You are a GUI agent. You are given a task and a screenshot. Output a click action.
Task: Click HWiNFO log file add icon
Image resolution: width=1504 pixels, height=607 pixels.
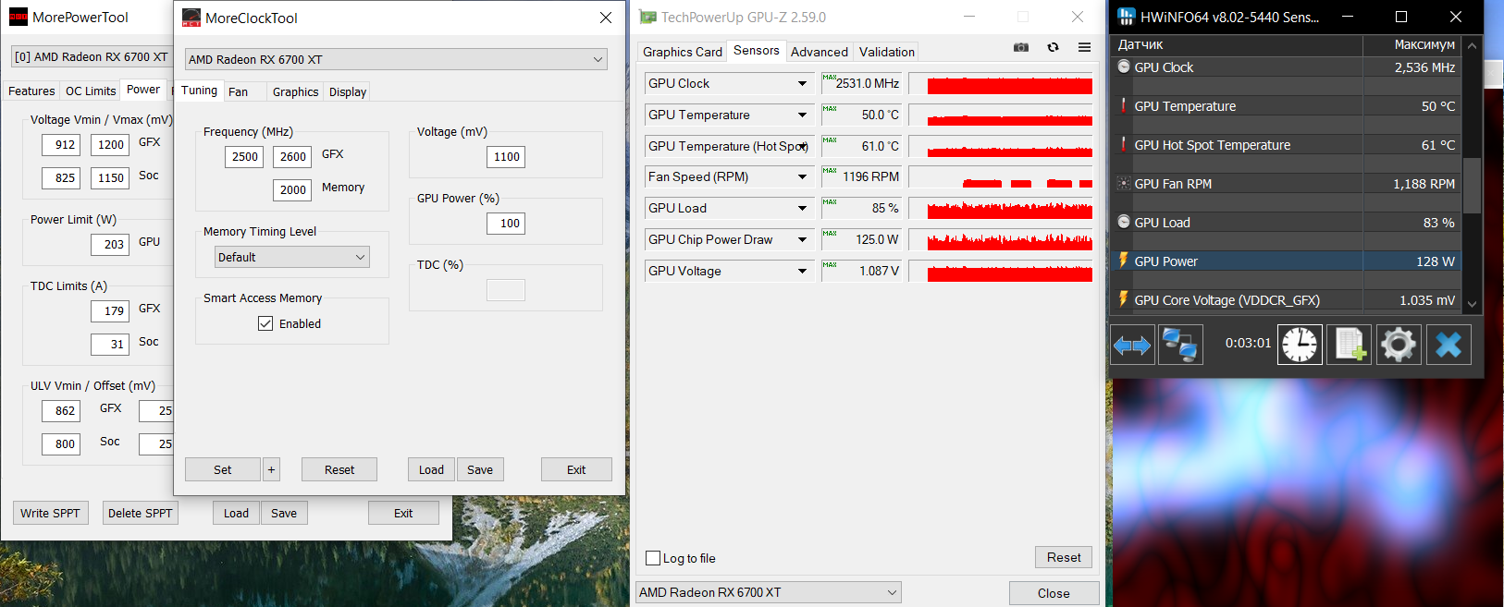point(1350,345)
